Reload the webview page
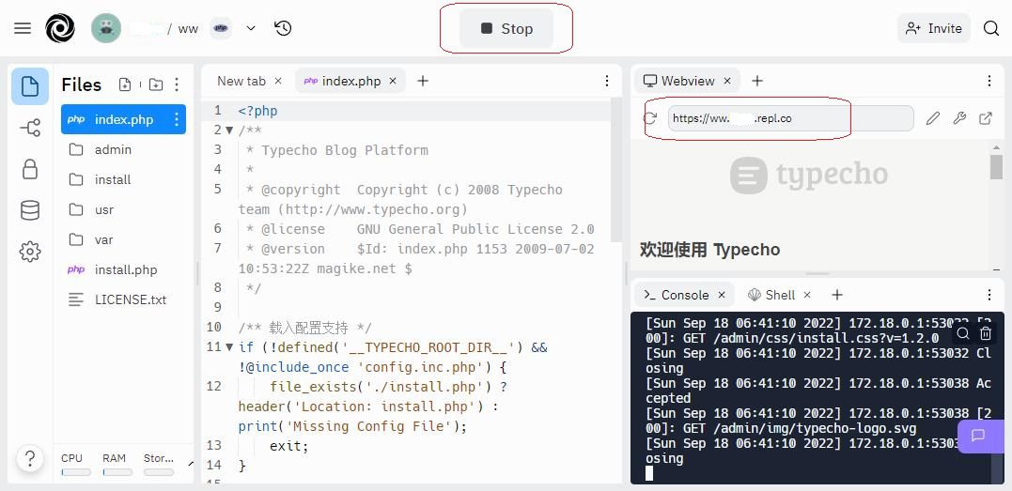 click(650, 118)
